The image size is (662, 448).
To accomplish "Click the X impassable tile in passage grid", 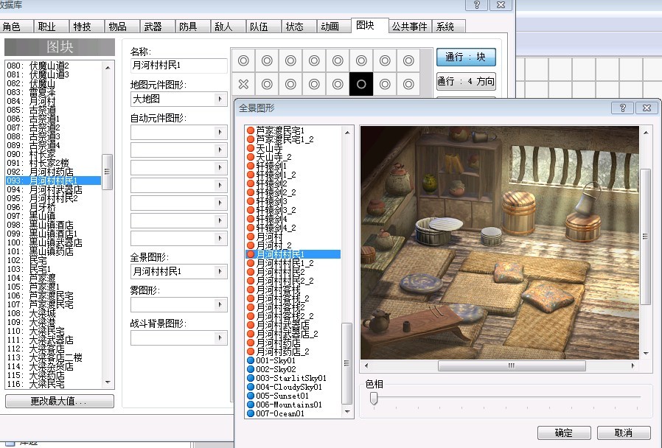I will pos(243,84).
